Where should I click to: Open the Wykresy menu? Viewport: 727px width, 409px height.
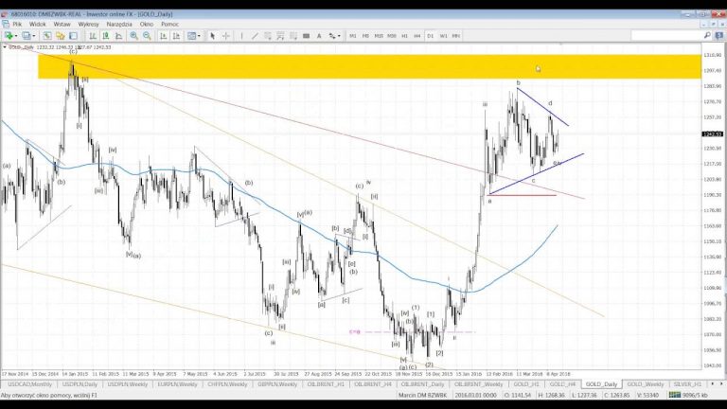click(x=88, y=24)
